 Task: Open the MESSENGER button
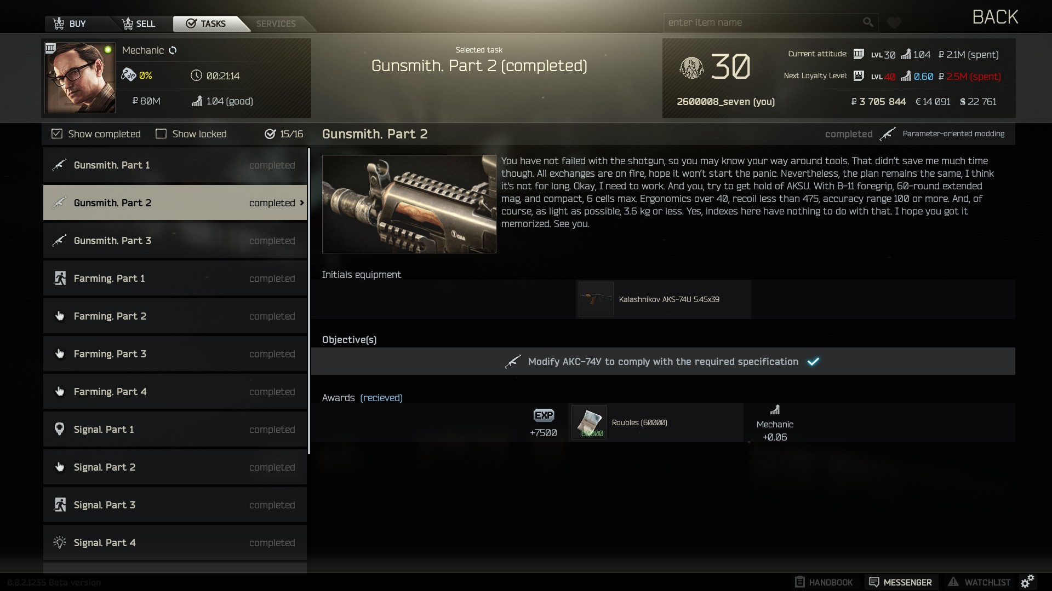click(x=901, y=582)
